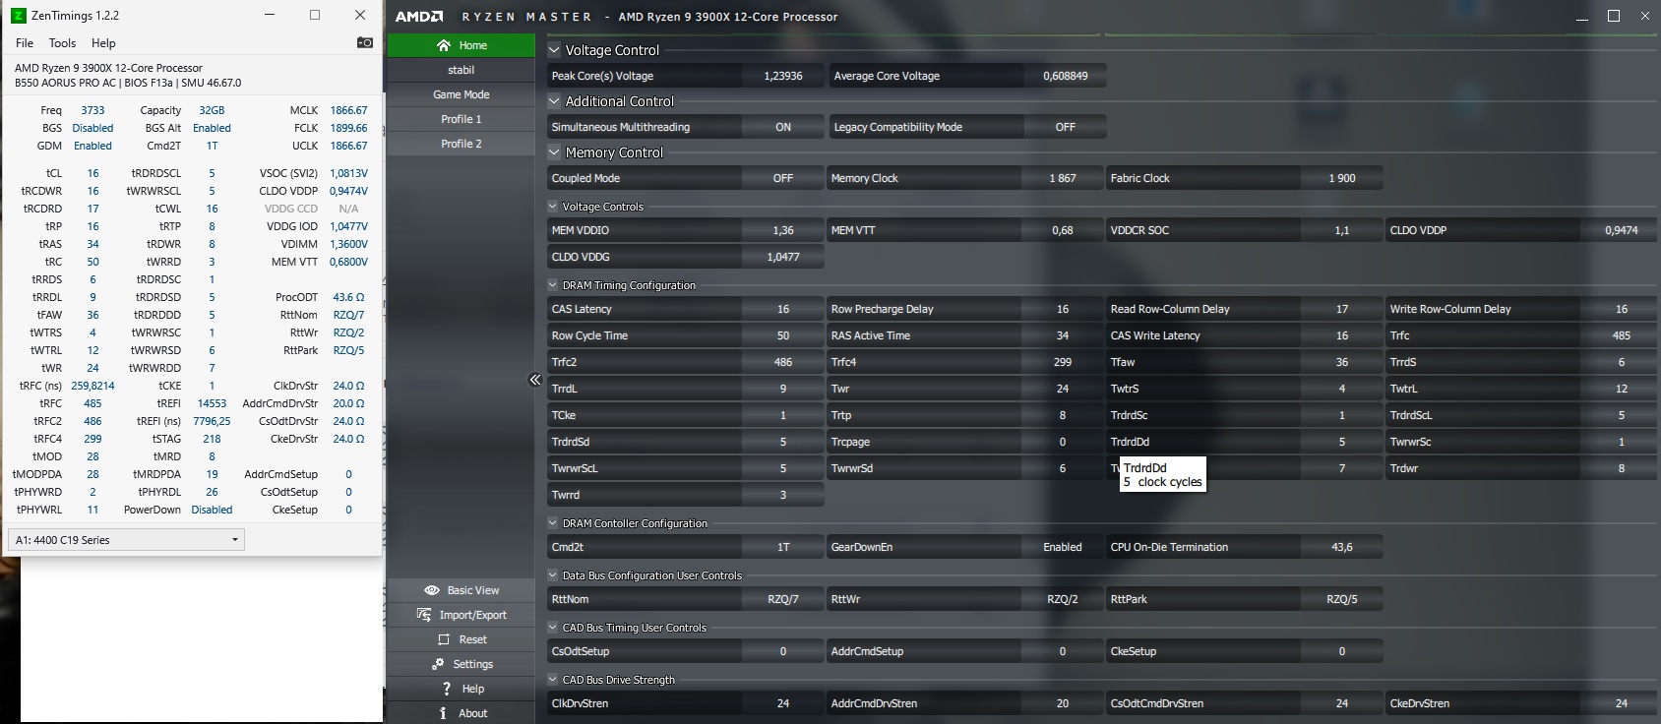Screen dimensions: 1661x724
Task: Click AddrCmdDrvStren value 20 in Ryzen Master
Action: click(x=1063, y=703)
